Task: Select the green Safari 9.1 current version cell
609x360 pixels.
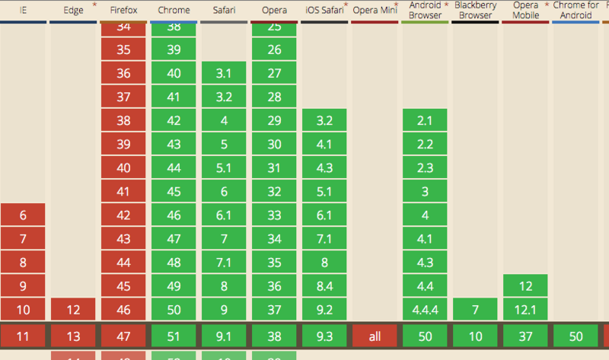Action: point(224,336)
